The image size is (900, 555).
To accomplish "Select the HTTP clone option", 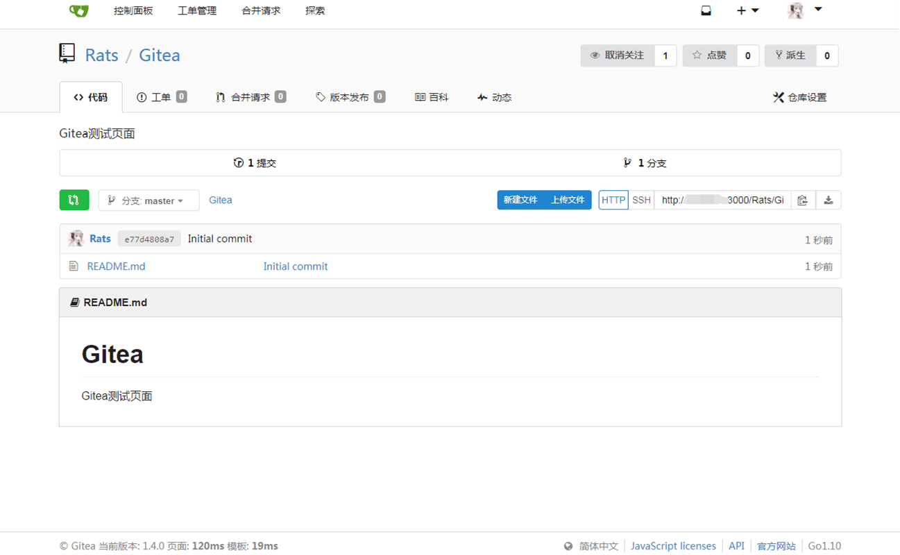I will pos(613,200).
